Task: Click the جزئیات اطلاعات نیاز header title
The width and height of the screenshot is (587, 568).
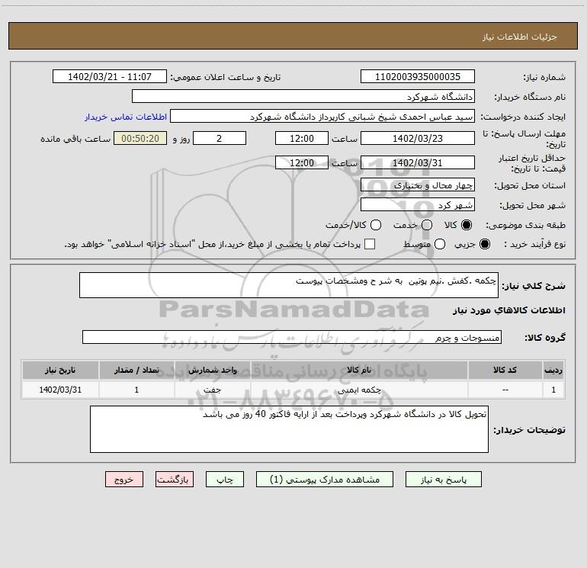Action: click(520, 37)
